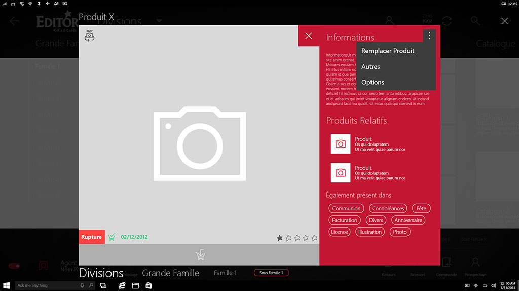Choose the 'Illustration' tag
Viewport: 519px width, 291px height.
point(369,232)
